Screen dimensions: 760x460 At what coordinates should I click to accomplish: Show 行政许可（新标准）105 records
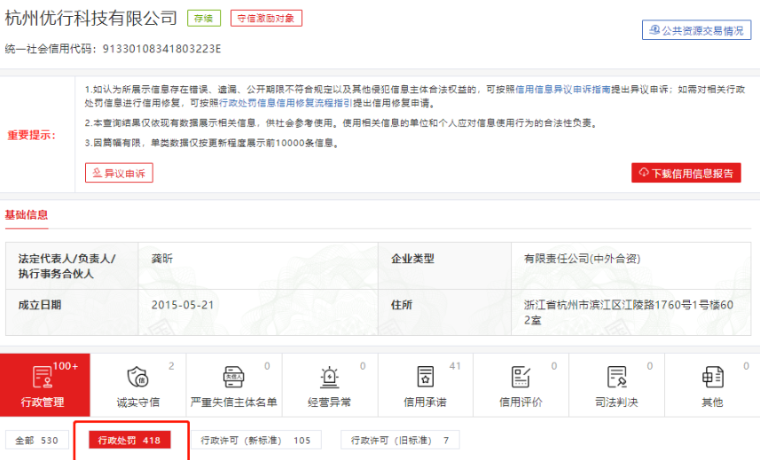pos(254,441)
